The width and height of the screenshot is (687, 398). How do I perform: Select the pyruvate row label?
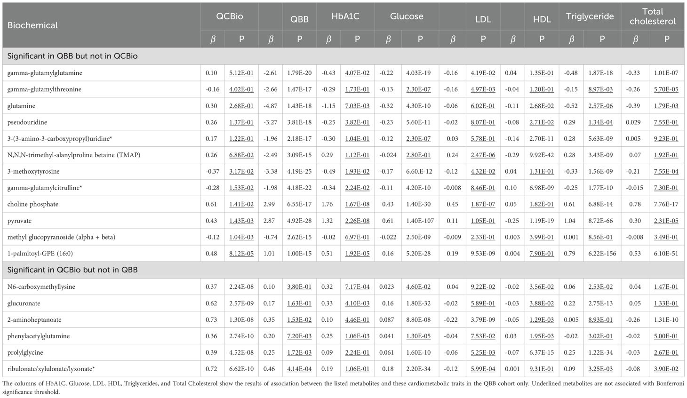tap(19, 221)
